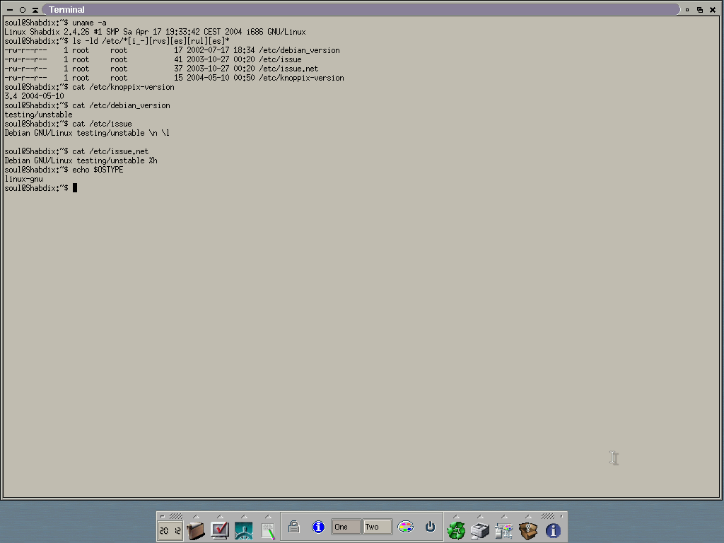The width and height of the screenshot is (724, 543).
Task: Expand the popup above the recycle icon
Action: coord(456,517)
